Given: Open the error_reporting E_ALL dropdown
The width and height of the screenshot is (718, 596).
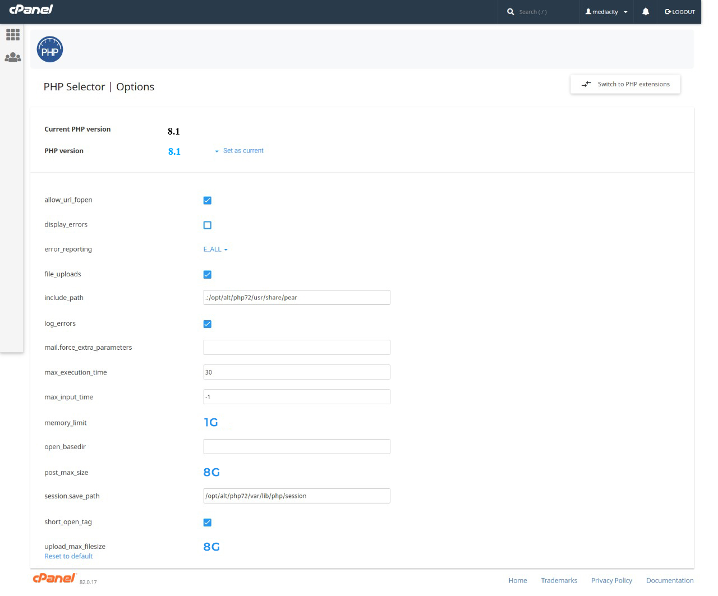Looking at the screenshot, I should click(x=215, y=250).
